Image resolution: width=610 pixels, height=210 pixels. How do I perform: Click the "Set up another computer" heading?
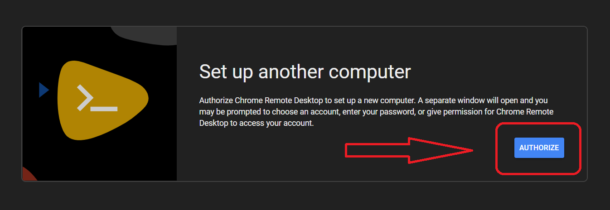pyautogui.click(x=305, y=72)
